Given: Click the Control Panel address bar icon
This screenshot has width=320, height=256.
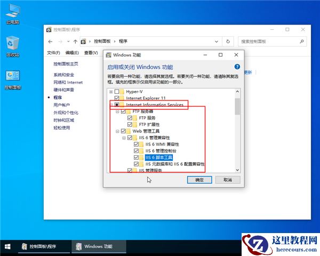Looking at the screenshot, I should pyautogui.click(x=83, y=42).
